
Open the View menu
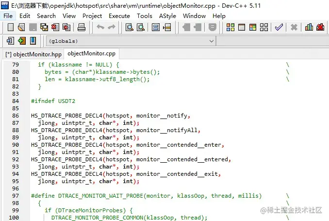(69, 16)
